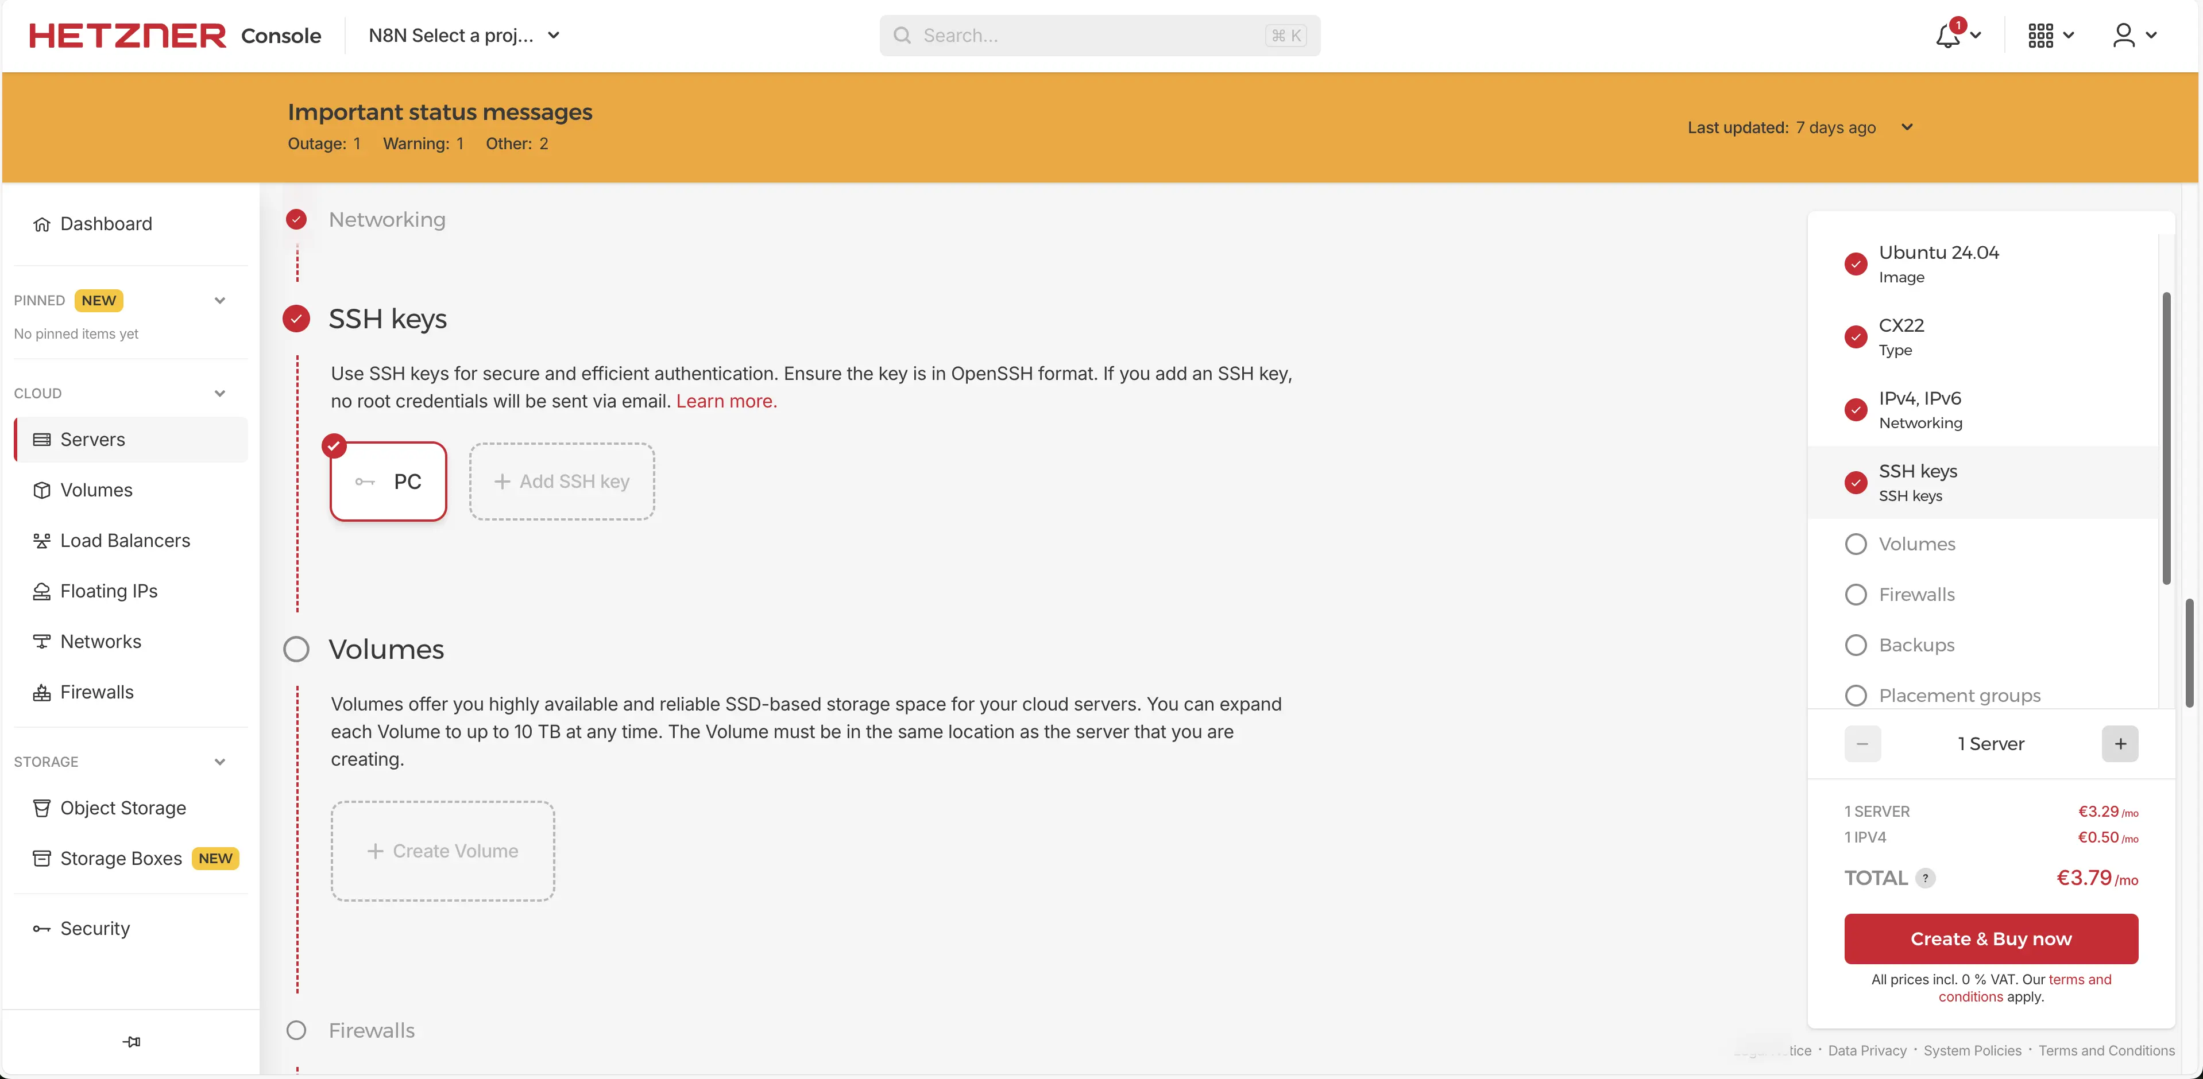Image resolution: width=2203 pixels, height=1079 pixels.
Task: Expand the important status messages banner
Action: (x=1906, y=127)
